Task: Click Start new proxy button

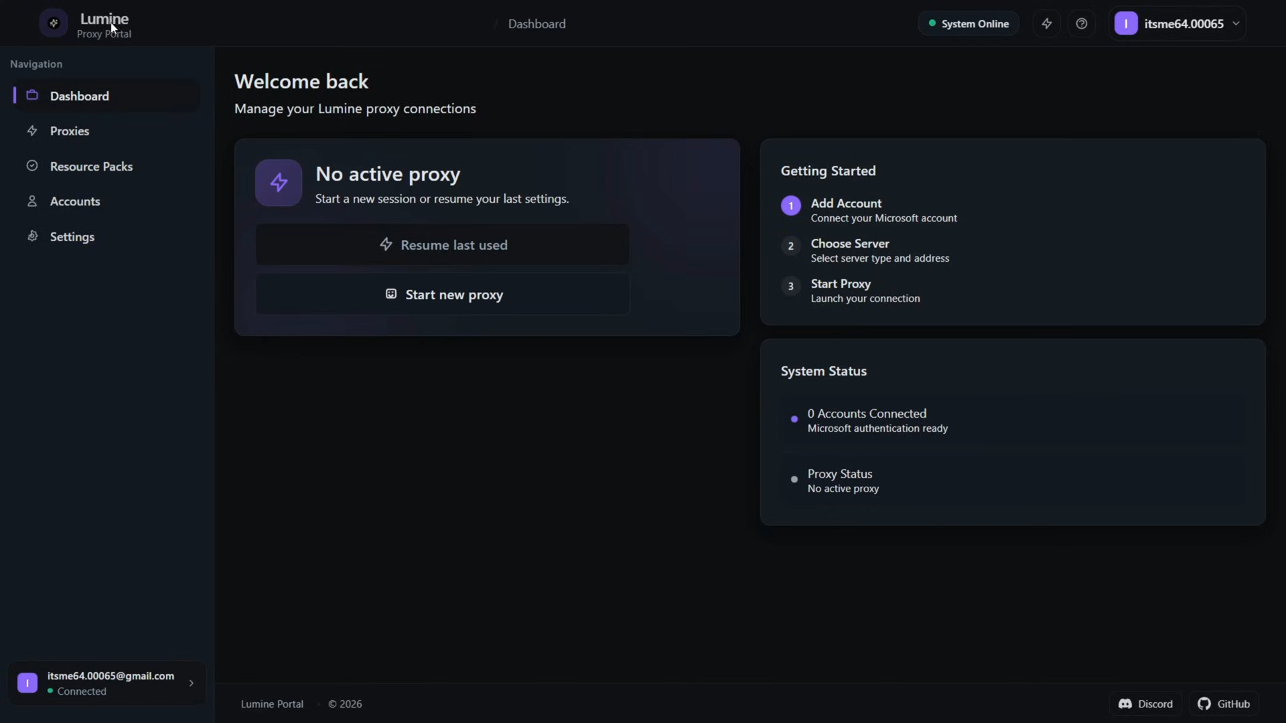Action: (x=442, y=295)
